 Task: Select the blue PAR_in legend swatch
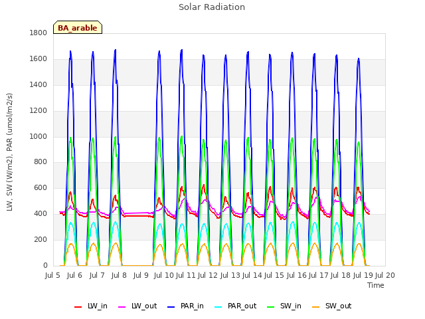(x=171, y=307)
